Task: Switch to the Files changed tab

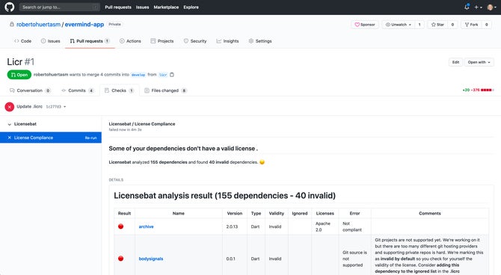Action: (x=165, y=90)
